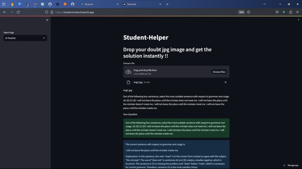Click the 'Drop your doubt jpg image' subheading
The width and height of the screenshot is (302, 169).
[x=167, y=53]
